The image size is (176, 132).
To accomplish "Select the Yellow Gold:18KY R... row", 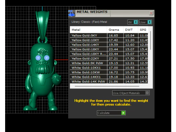I will coord(109,54).
